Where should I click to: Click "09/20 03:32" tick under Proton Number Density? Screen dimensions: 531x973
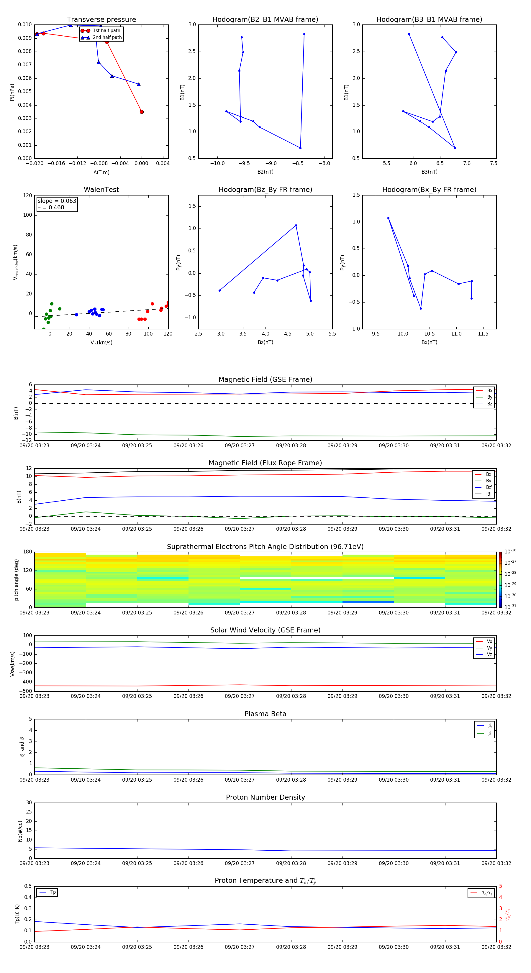click(496, 863)
